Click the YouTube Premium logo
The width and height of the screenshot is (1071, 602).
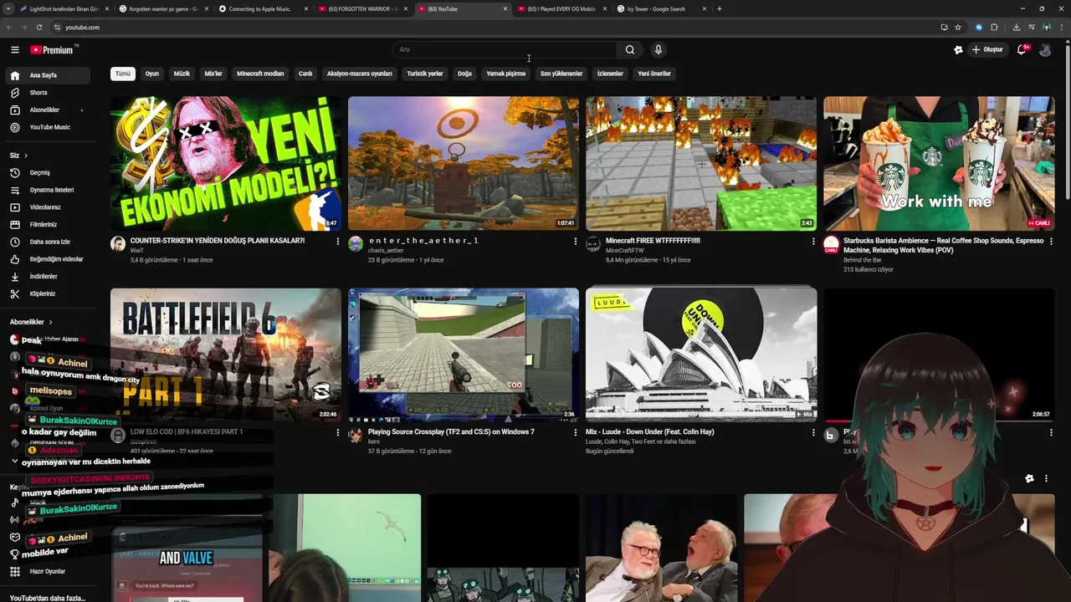pyautogui.click(x=52, y=50)
